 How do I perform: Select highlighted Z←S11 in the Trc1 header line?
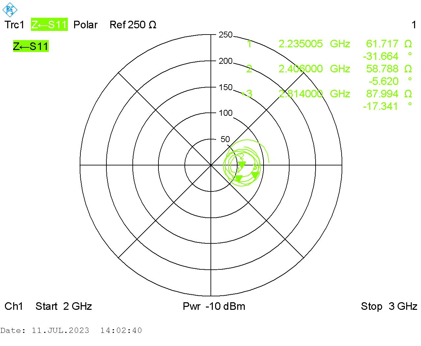click(x=49, y=25)
